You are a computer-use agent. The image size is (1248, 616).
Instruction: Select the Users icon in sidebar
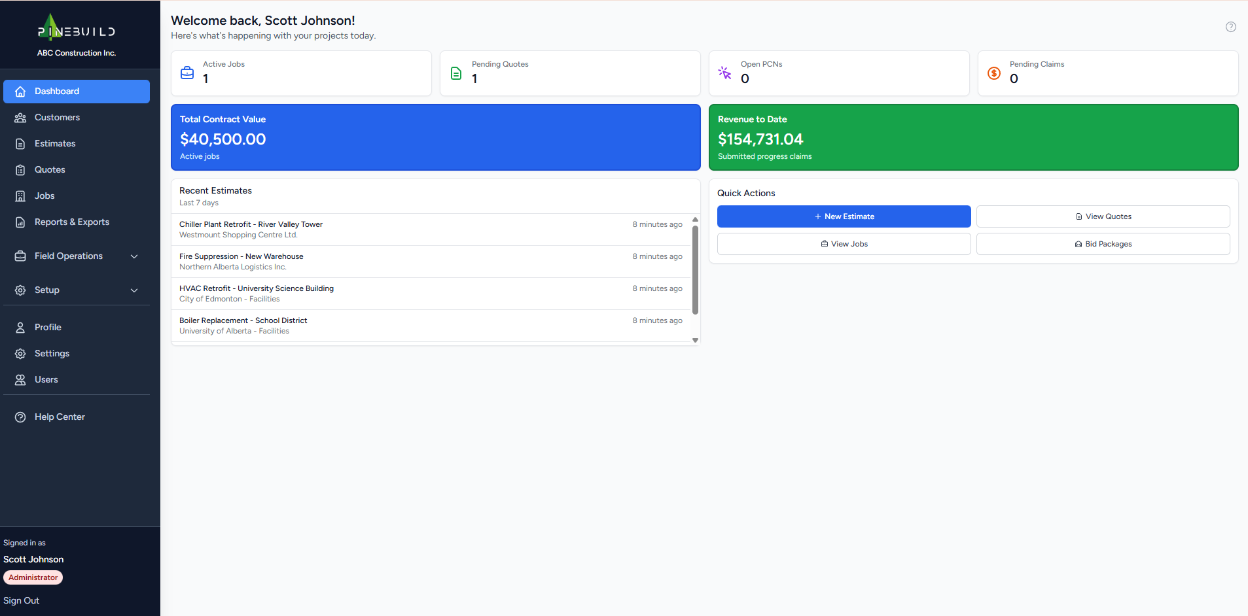coord(20,379)
